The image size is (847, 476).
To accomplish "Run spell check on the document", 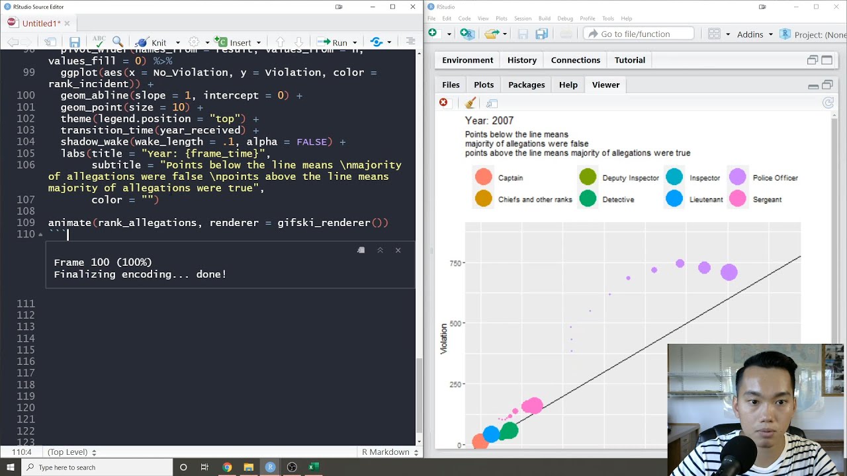I will coord(99,42).
